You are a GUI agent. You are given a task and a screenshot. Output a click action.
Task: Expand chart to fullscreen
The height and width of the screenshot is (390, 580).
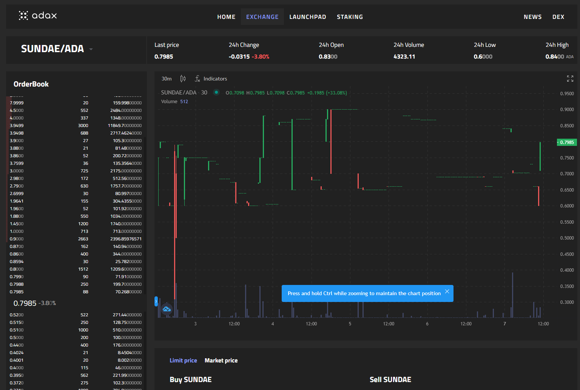click(x=570, y=79)
